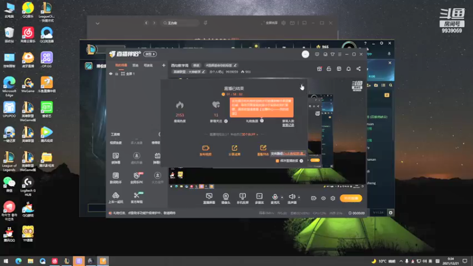Viewport: 473px width, 266px height.
Task: Open 查看记录 link in dialog
Action: tap(288, 125)
